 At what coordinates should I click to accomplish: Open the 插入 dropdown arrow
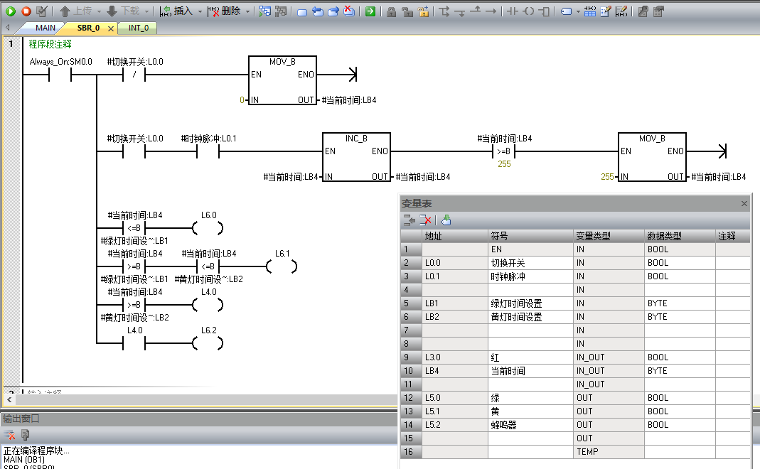tap(200, 11)
